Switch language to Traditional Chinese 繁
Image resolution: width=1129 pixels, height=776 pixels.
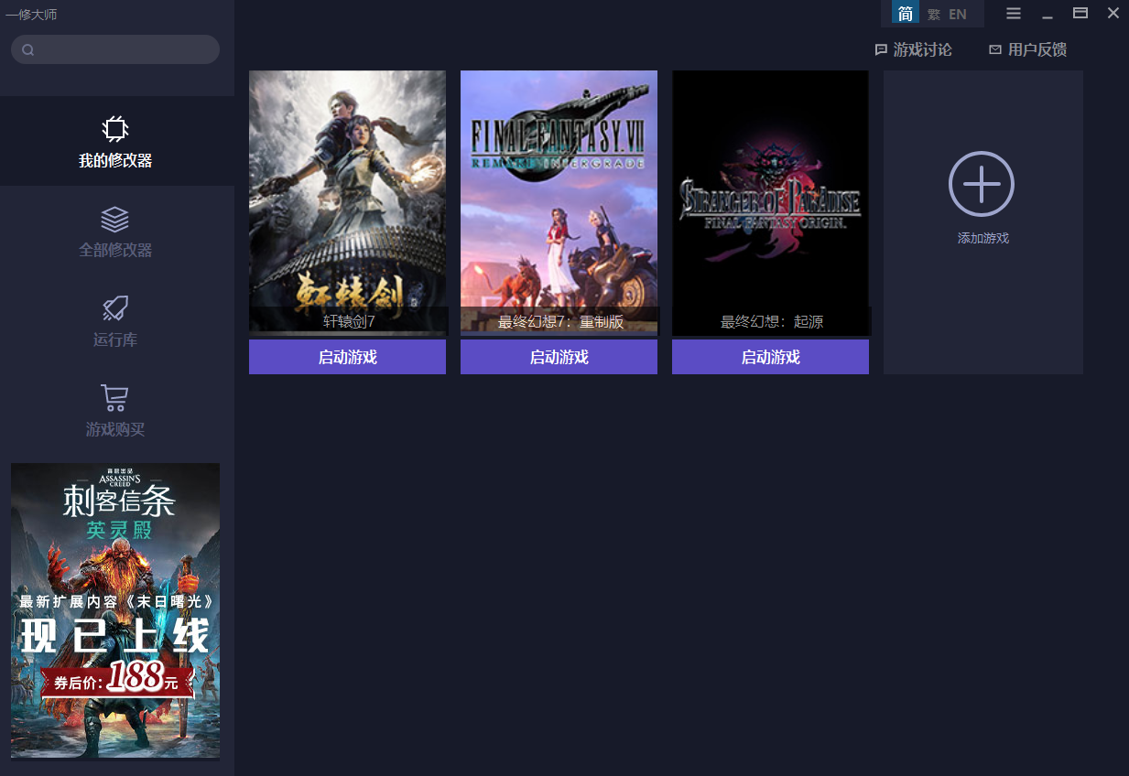(934, 15)
